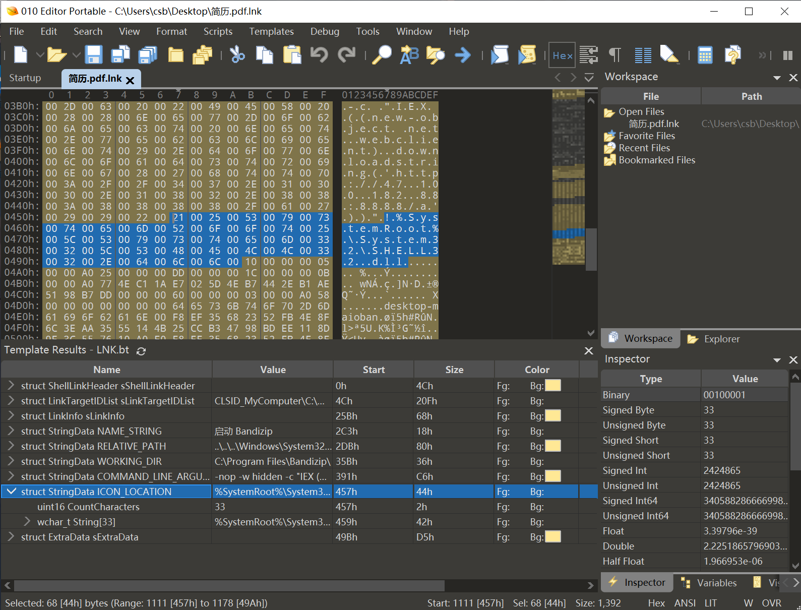Toggle the Hex edit-as mode button
The width and height of the screenshot is (801, 610).
pyautogui.click(x=562, y=55)
